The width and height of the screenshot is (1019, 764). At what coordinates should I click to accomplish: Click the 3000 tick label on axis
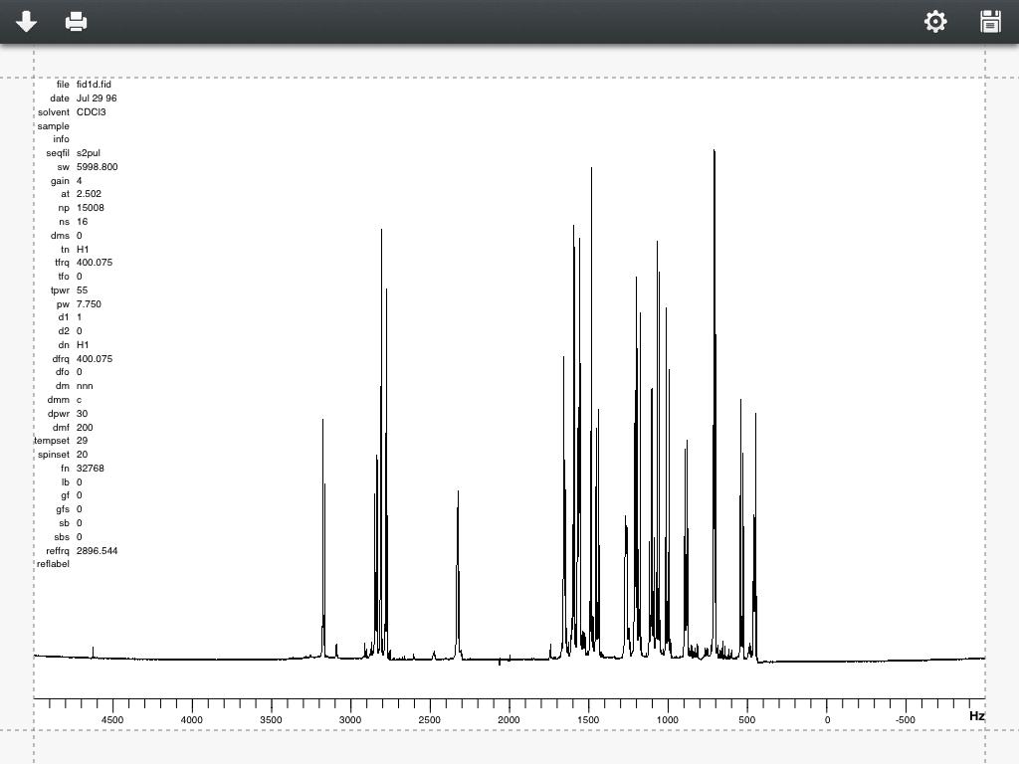pos(350,720)
